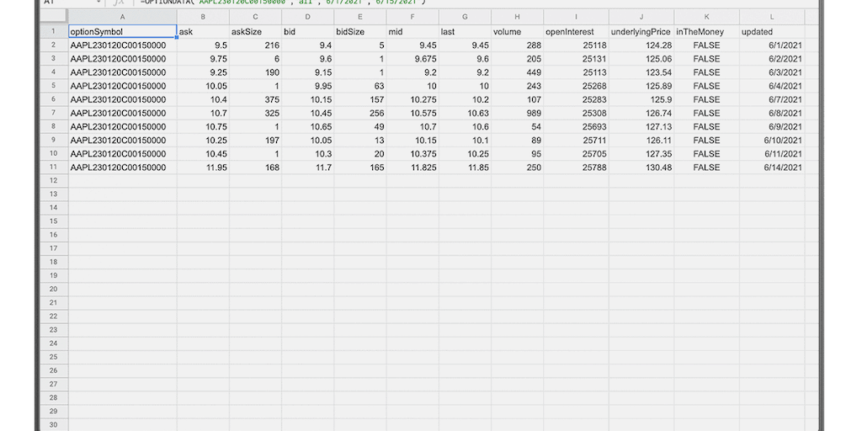
Task: Click the updated date 6/14/2021
Action: coord(772,168)
